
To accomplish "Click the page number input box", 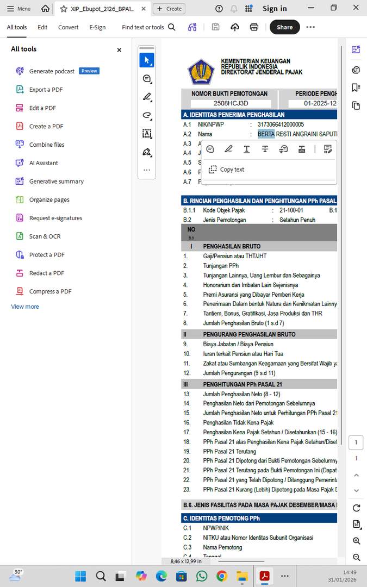I will pos(356,442).
